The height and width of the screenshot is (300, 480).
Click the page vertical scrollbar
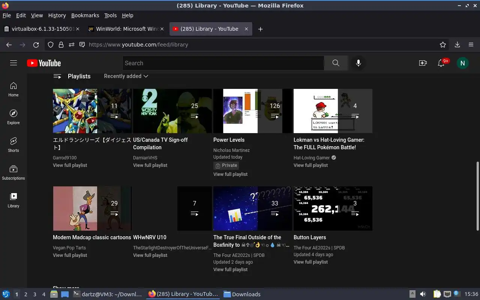pos(477,196)
